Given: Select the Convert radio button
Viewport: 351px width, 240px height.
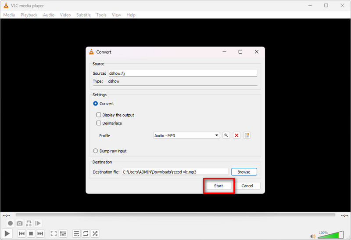Looking at the screenshot, I should point(95,104).
